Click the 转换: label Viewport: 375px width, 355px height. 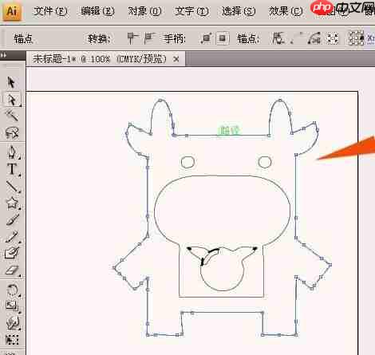coord(99,39)
